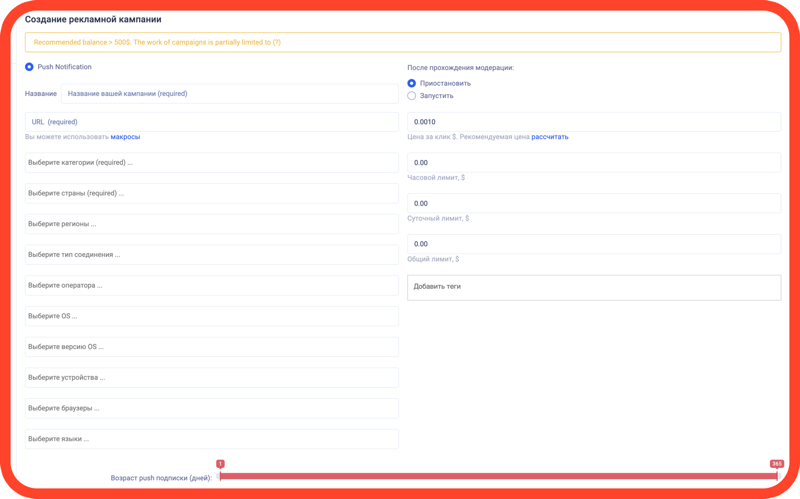The width and height of the screenshot is (800, 499).
Task: Click the Создание рекламной кампании heading
Action: pyautogui.click(x=93, y=20)
